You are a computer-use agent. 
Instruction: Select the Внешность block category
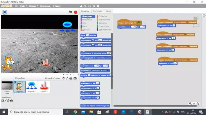[87, 20]
